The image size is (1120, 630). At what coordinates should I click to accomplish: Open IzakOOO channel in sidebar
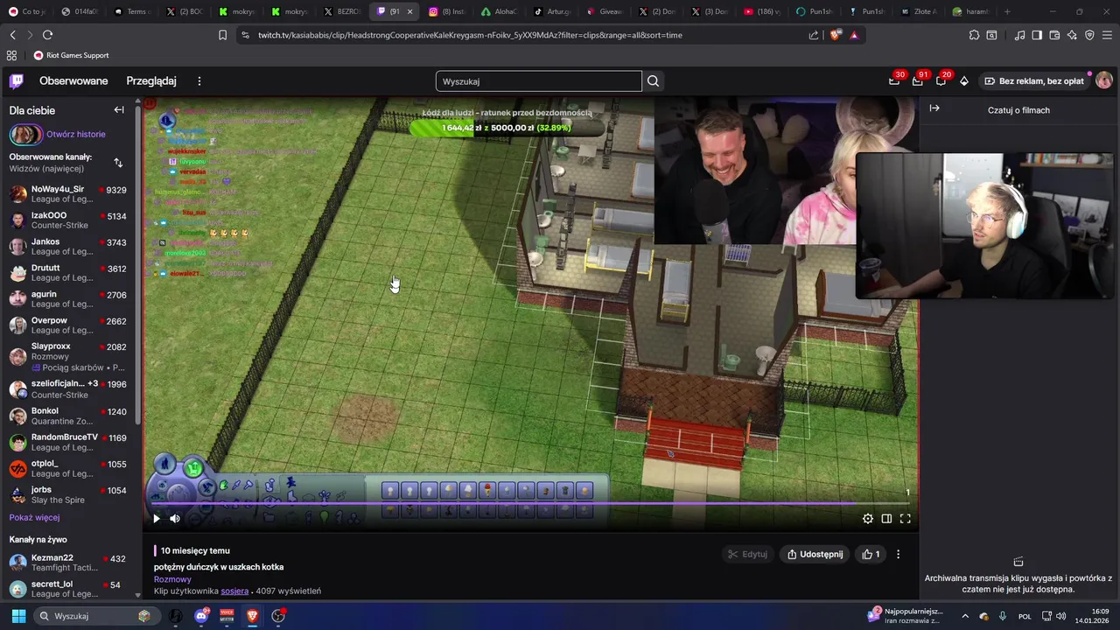(x=67, y=220)
